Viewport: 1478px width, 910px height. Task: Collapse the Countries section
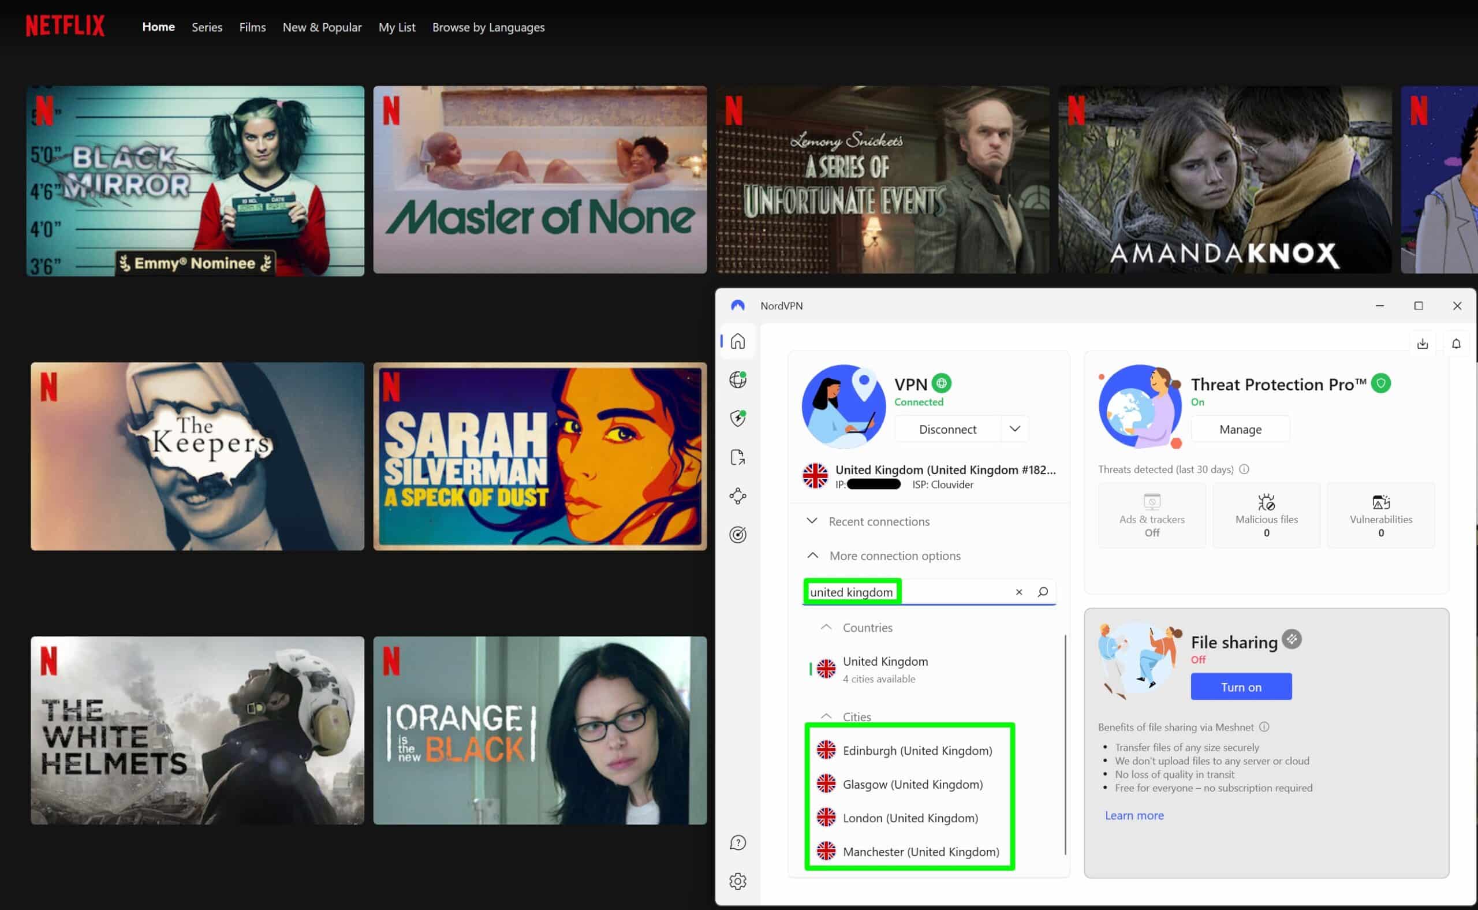[x=857, y=628]
